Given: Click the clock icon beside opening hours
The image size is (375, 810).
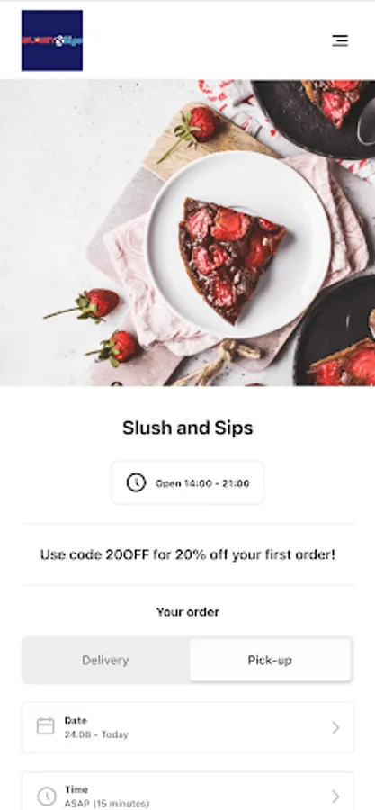Looking at the screenshot, I should click(x=136, y=483).
